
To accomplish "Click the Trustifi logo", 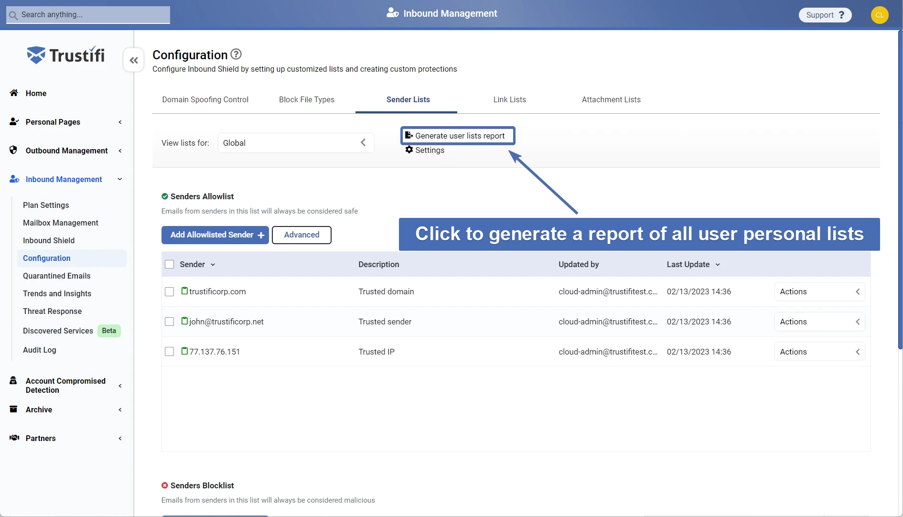I will [x=66, y=55].
